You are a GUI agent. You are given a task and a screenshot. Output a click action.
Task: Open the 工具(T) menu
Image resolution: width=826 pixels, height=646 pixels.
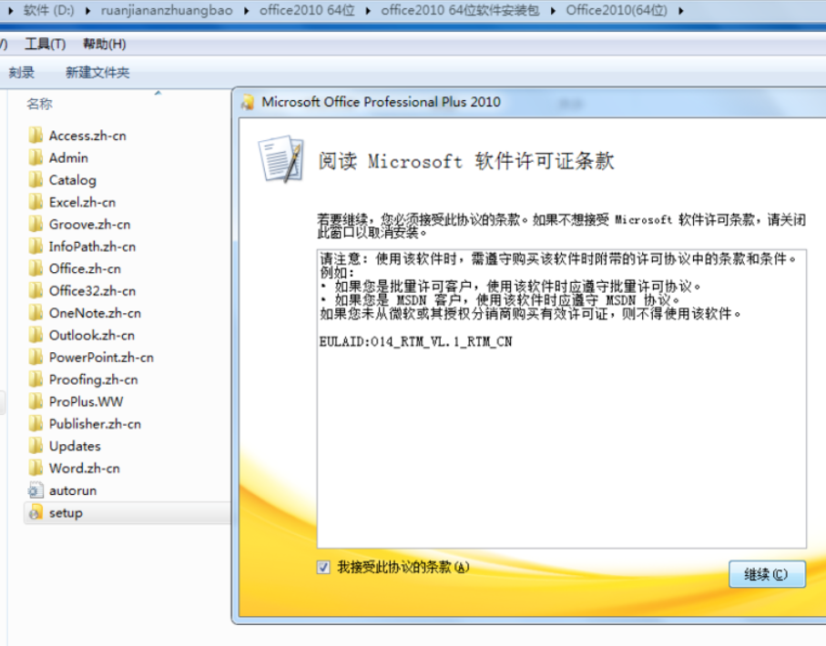click(x=46, y=45)
